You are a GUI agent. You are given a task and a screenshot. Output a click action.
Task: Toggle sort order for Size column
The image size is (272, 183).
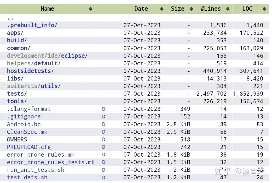click(x=191, y=9)
